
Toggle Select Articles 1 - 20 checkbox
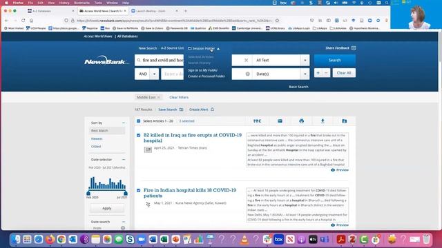[138, 121]
